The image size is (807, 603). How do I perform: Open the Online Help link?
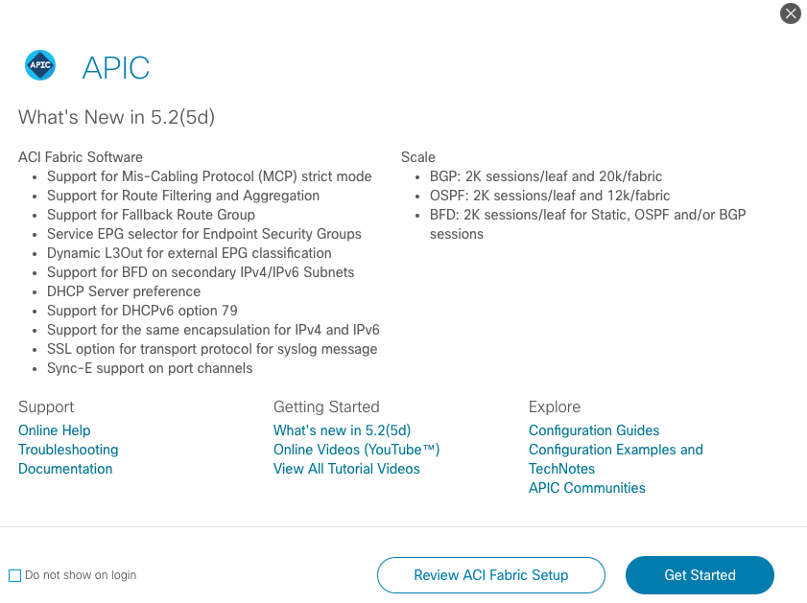[x=55, y=430]
